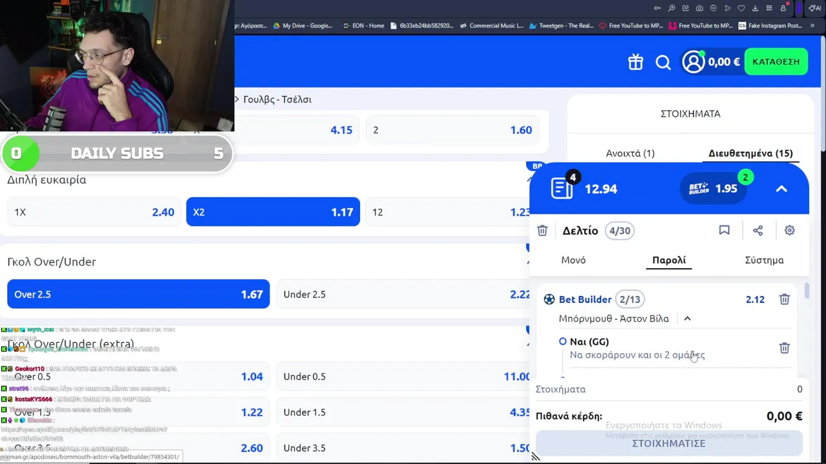Viewport: 826px width, 464px height.
Task: Click the 2/13 Bet Builder count badge
Action: (x=630, y=299)
